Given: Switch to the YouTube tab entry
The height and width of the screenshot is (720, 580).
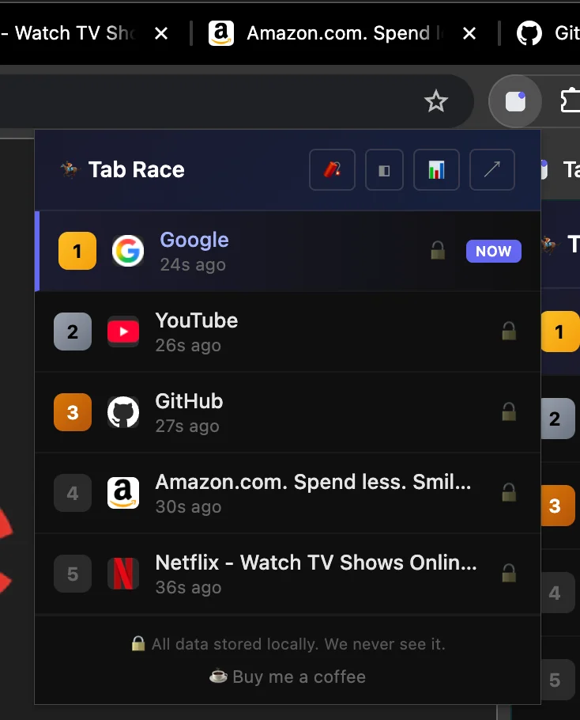Looking at the screenshot, I should 288,332.
